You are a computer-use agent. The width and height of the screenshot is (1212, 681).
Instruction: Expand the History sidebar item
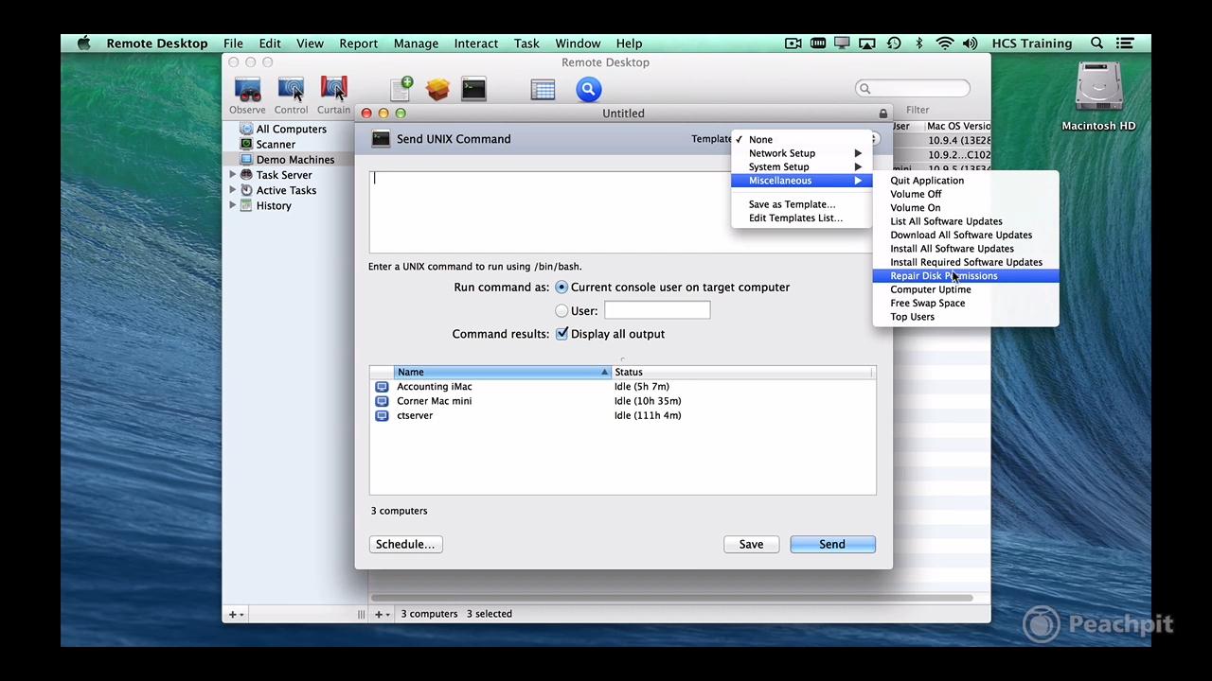(x=233, y=205)
